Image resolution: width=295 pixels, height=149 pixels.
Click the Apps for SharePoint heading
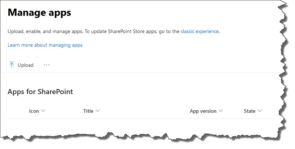[40, 92]
